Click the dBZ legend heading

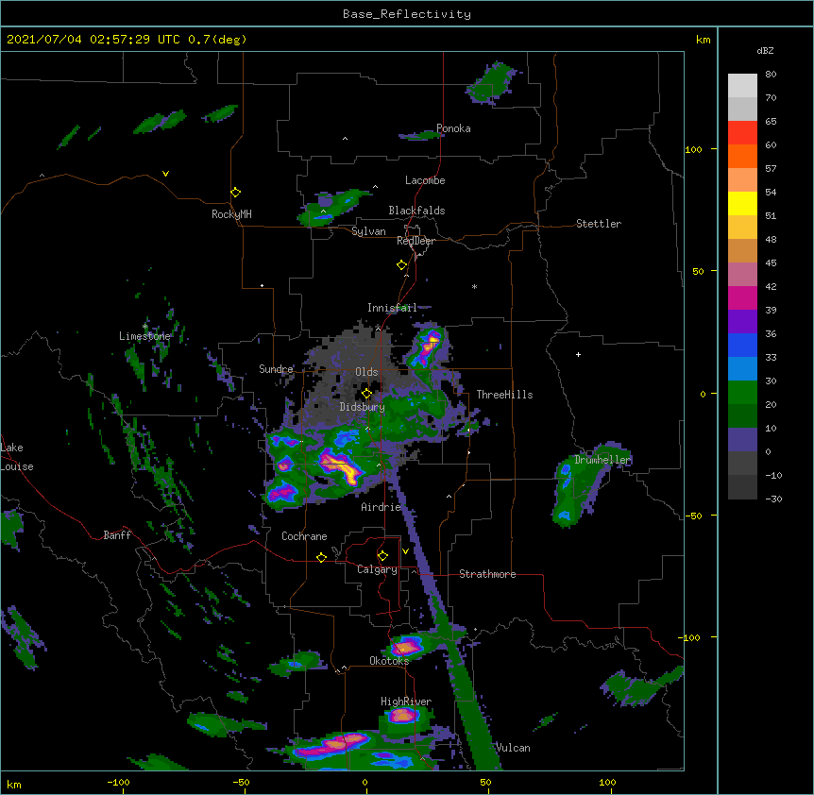point(765,50)
